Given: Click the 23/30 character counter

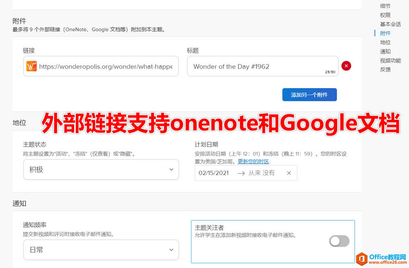Looking at the screenshot, I should pyautogui.click(x=330, y=72).
